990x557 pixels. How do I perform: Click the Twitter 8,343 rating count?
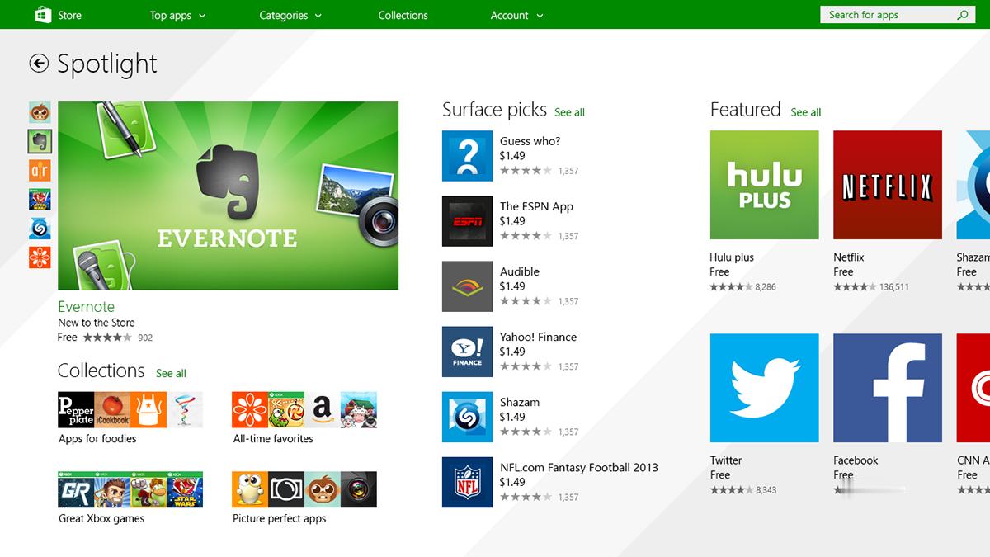click(x=766, y=490)
